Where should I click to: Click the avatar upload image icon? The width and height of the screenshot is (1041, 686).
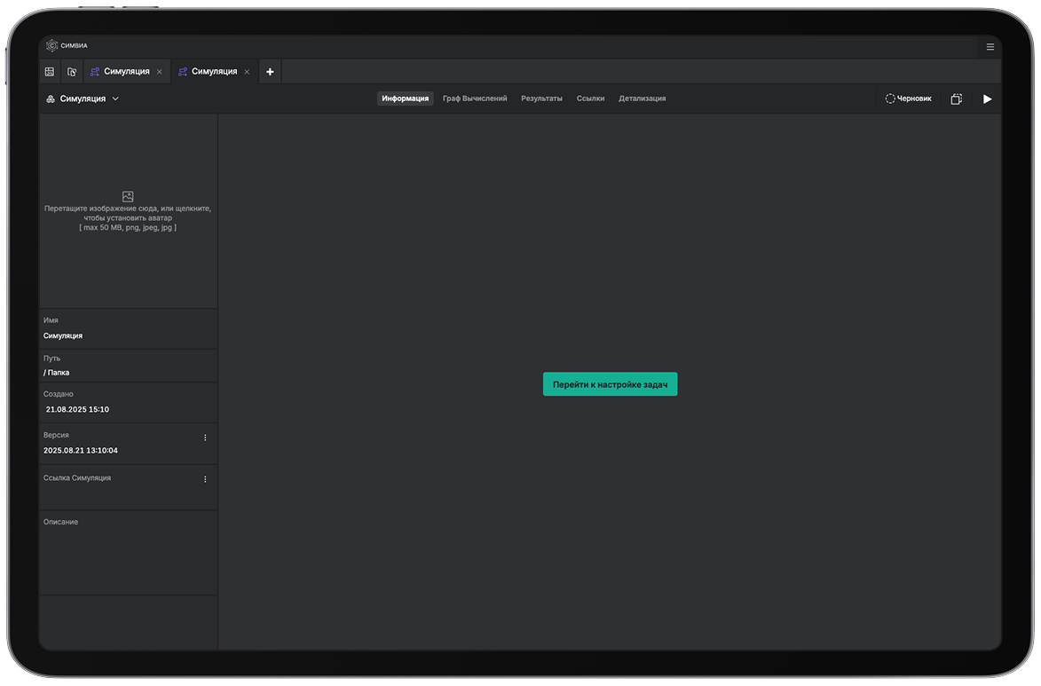coord(128,196)
